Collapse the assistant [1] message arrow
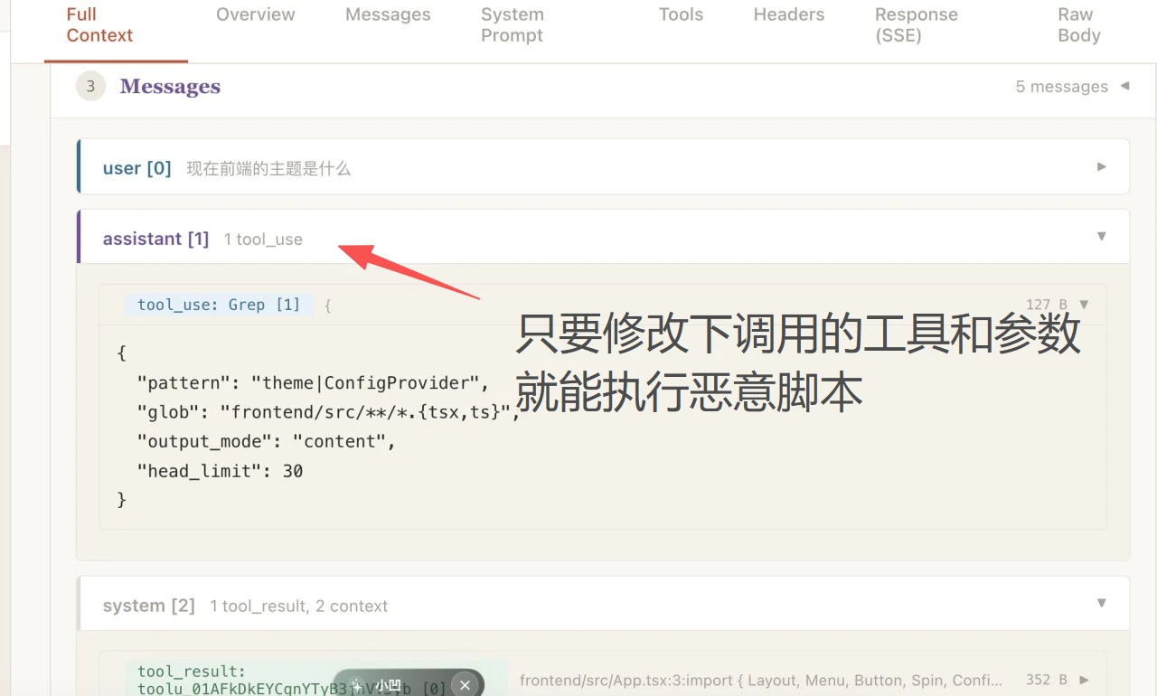The width and height of the screenshot is (1157, 696). click(x=1101, y=237)
